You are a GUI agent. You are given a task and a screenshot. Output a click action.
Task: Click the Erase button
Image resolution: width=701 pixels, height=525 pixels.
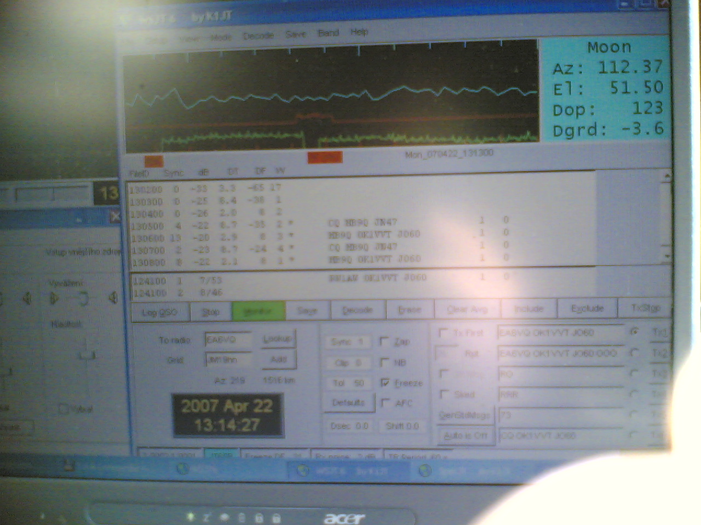coord(410,310)
